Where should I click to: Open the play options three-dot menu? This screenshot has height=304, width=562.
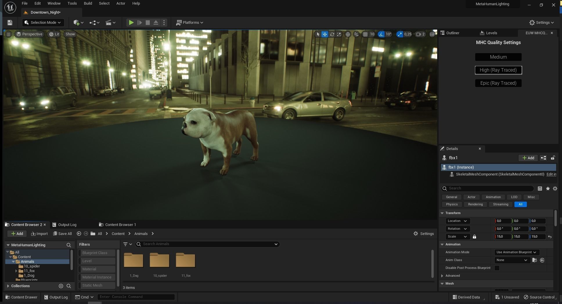pyautogui.click(x=164, y=23)
